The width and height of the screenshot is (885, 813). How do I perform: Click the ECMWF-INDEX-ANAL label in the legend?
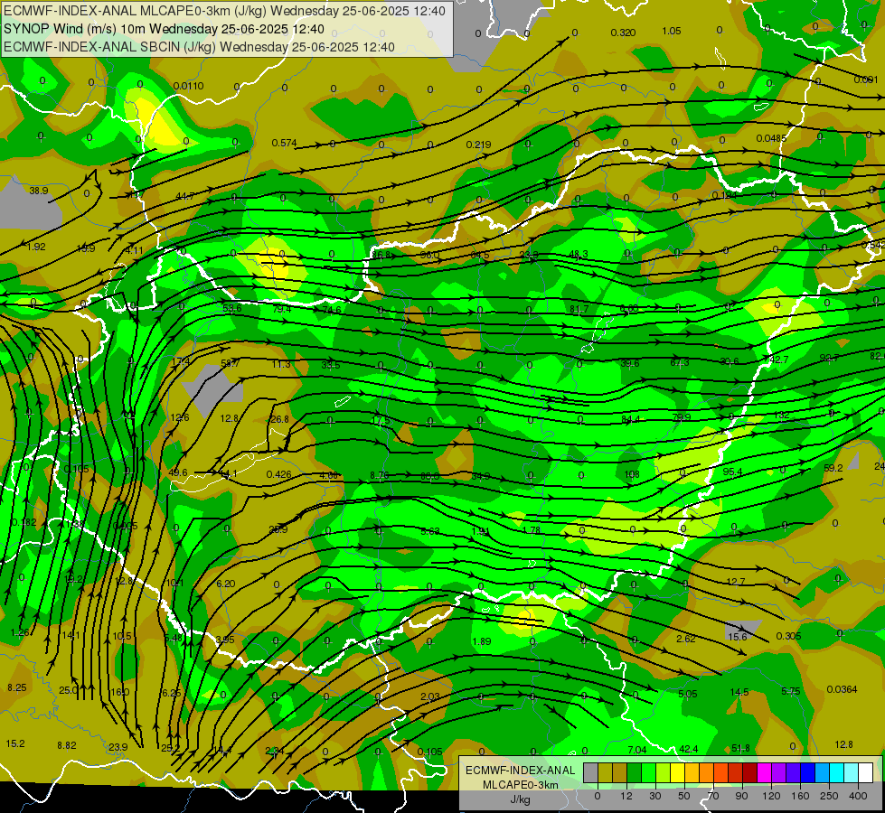coord(520,771)
